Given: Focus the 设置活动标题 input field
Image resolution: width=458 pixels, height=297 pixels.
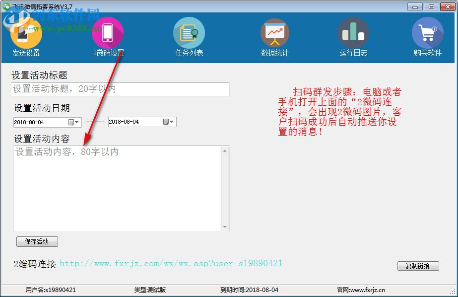Looking at the screenshot, I should click(x=121, y=89).
